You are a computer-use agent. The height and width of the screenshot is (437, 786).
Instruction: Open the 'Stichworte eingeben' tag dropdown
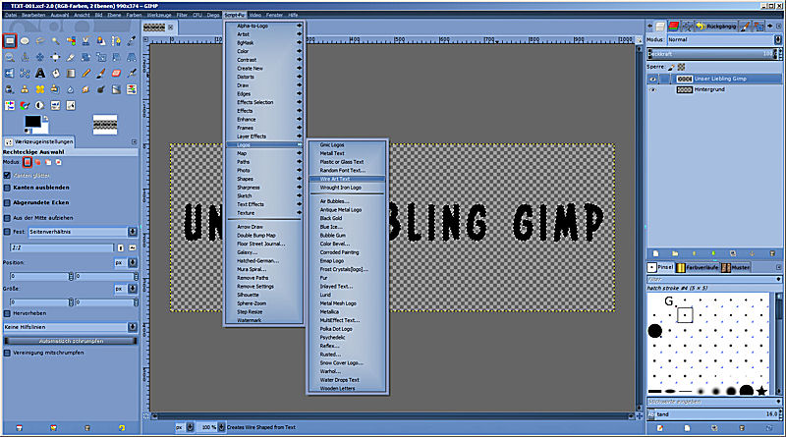[x=778, y=402]
